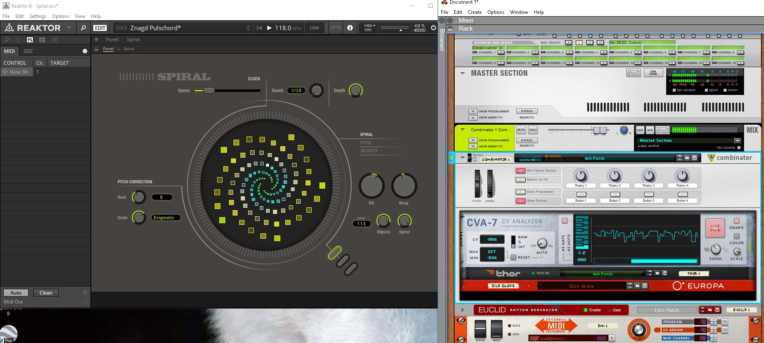Click the Auto button in Reaktor sidebar

15,292
